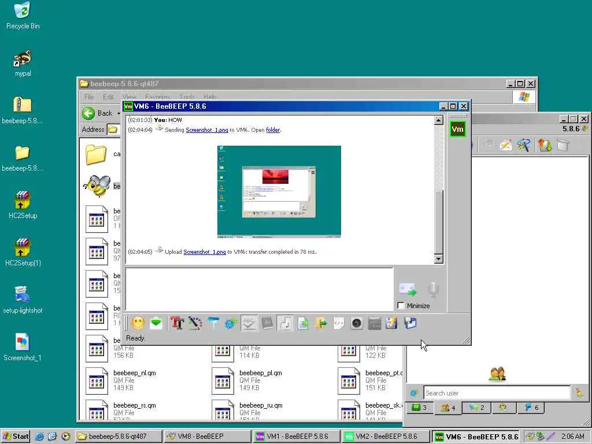
Task: Switch to the users tab labeled 4
Action: [448, 408]
